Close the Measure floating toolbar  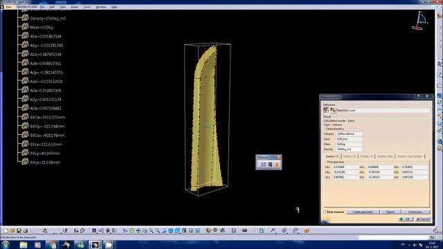pos(279,157)
